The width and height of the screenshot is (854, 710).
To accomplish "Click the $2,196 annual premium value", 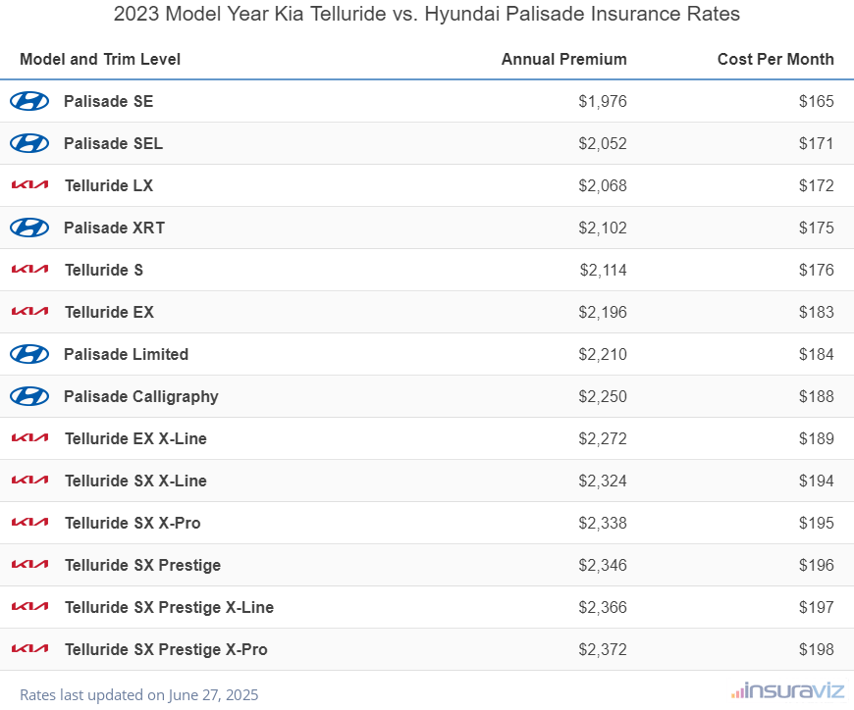I will (x=603, y=312).
